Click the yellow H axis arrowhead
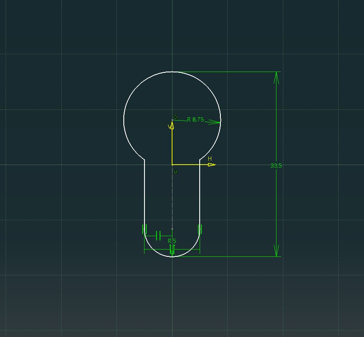Image resolution: width=364 pixels, height=337 pixels. coord(212,165)
